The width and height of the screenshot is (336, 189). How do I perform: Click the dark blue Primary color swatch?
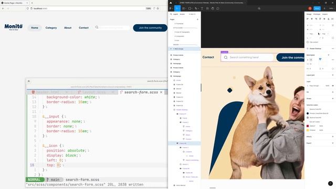pos(308,113)
